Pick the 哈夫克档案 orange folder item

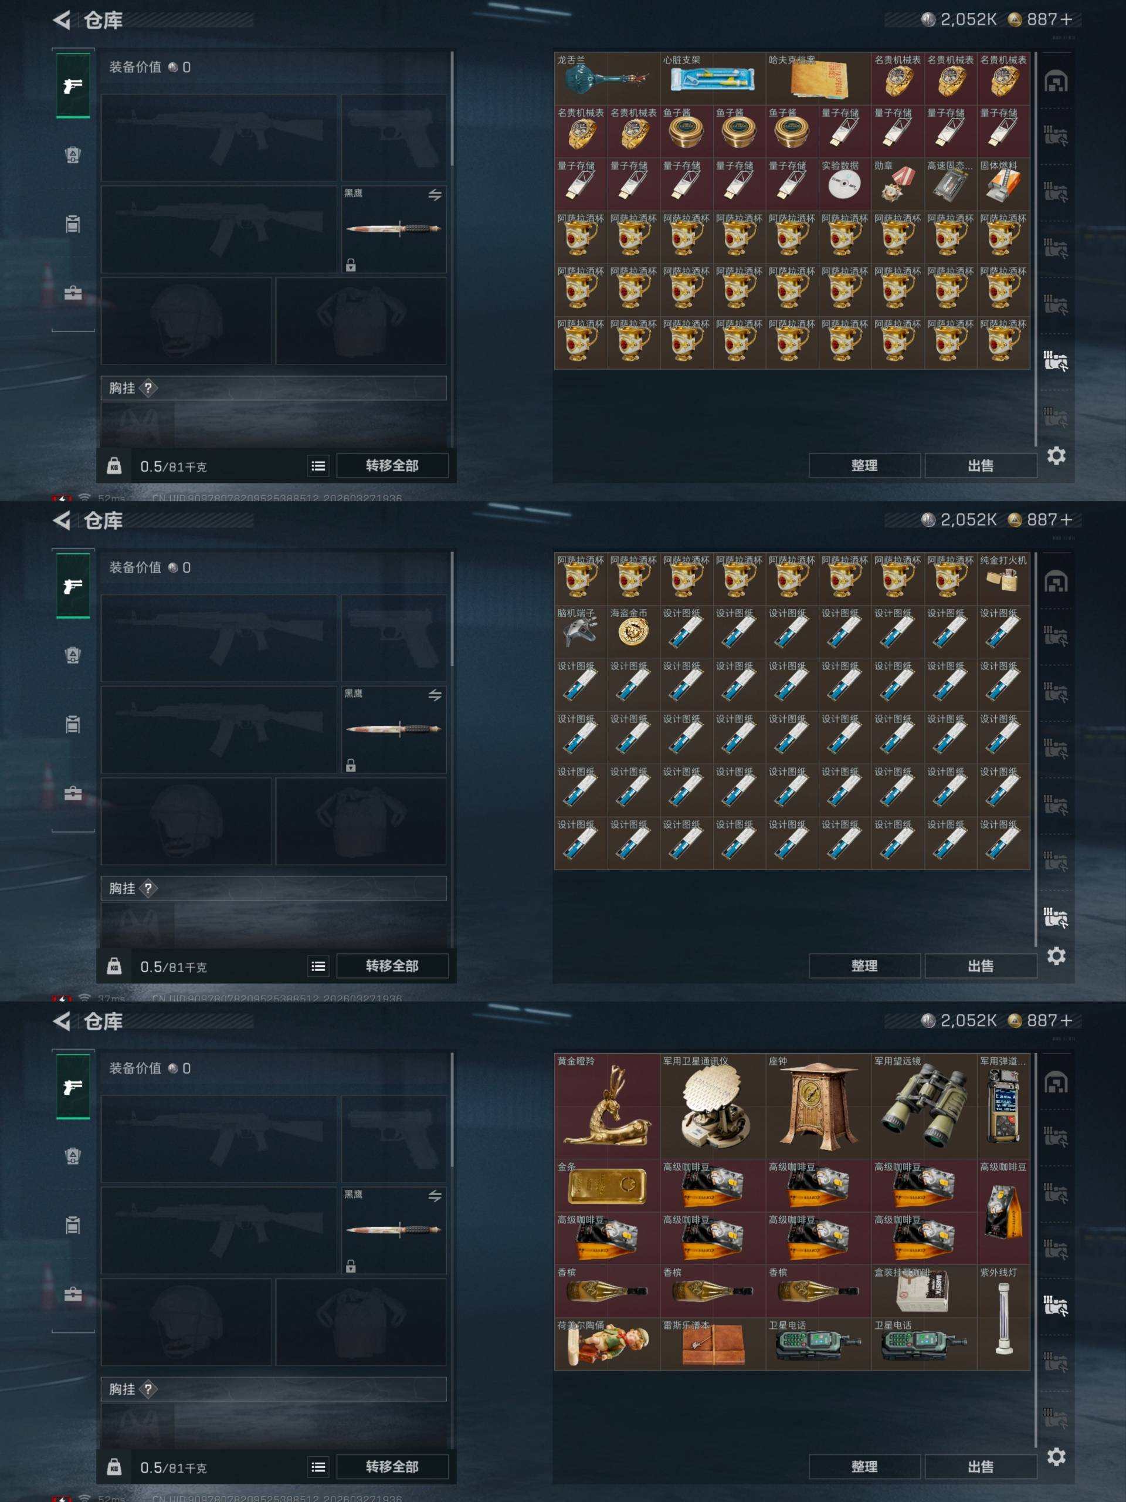click(x=819, y=79)
